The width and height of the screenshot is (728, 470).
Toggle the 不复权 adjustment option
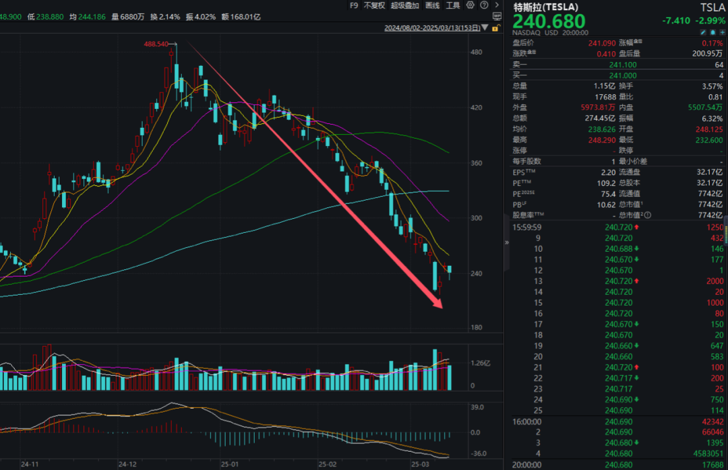click(x=374, y=5)
